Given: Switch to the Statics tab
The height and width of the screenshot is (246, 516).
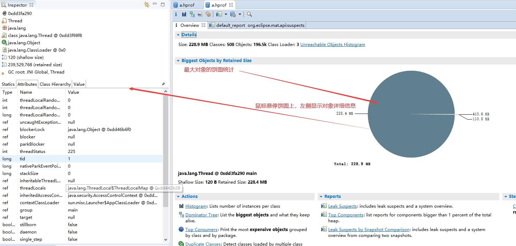Looking at the screenshot, I should point(8,84).
